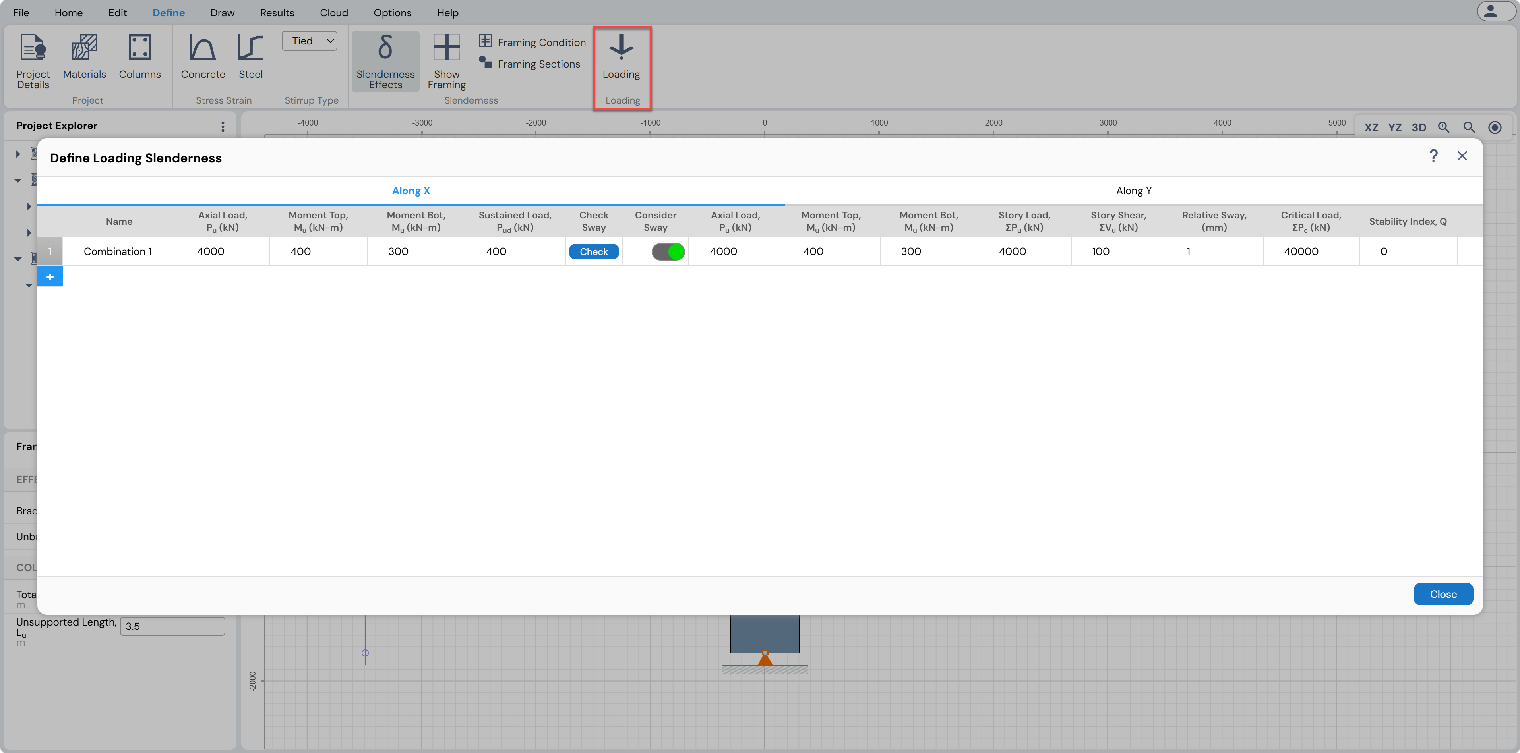Viewport: 1520px width, 753px height.
Task: Click Sustained Load cell 400
Action: pos(515,252)
